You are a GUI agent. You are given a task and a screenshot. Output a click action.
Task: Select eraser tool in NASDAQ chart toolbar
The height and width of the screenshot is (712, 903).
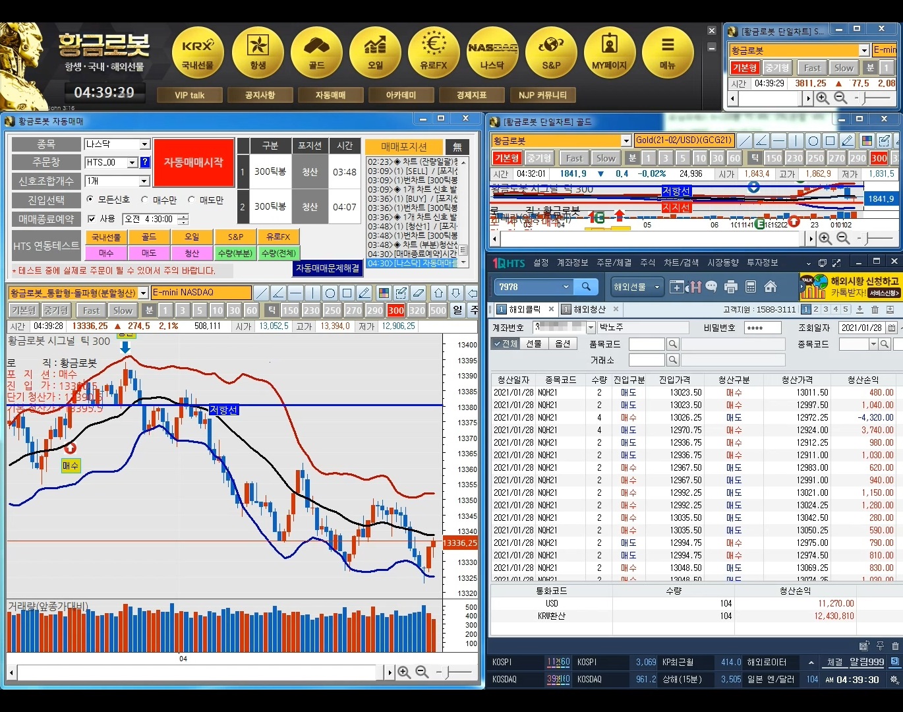click(418, 293)
